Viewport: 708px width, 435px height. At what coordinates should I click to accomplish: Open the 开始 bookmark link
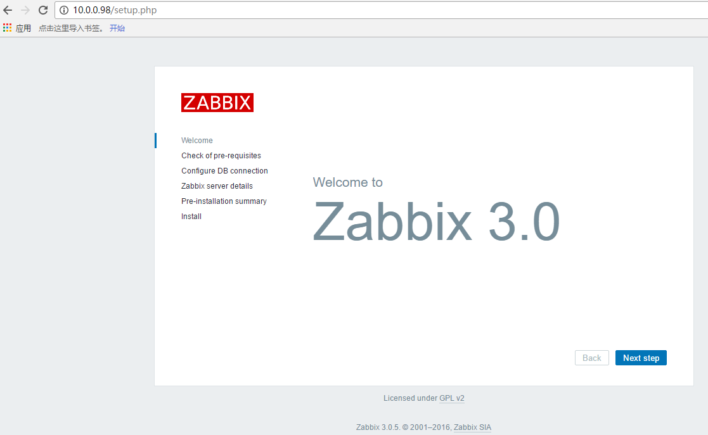pyautogui.click(x=117, y=28)
